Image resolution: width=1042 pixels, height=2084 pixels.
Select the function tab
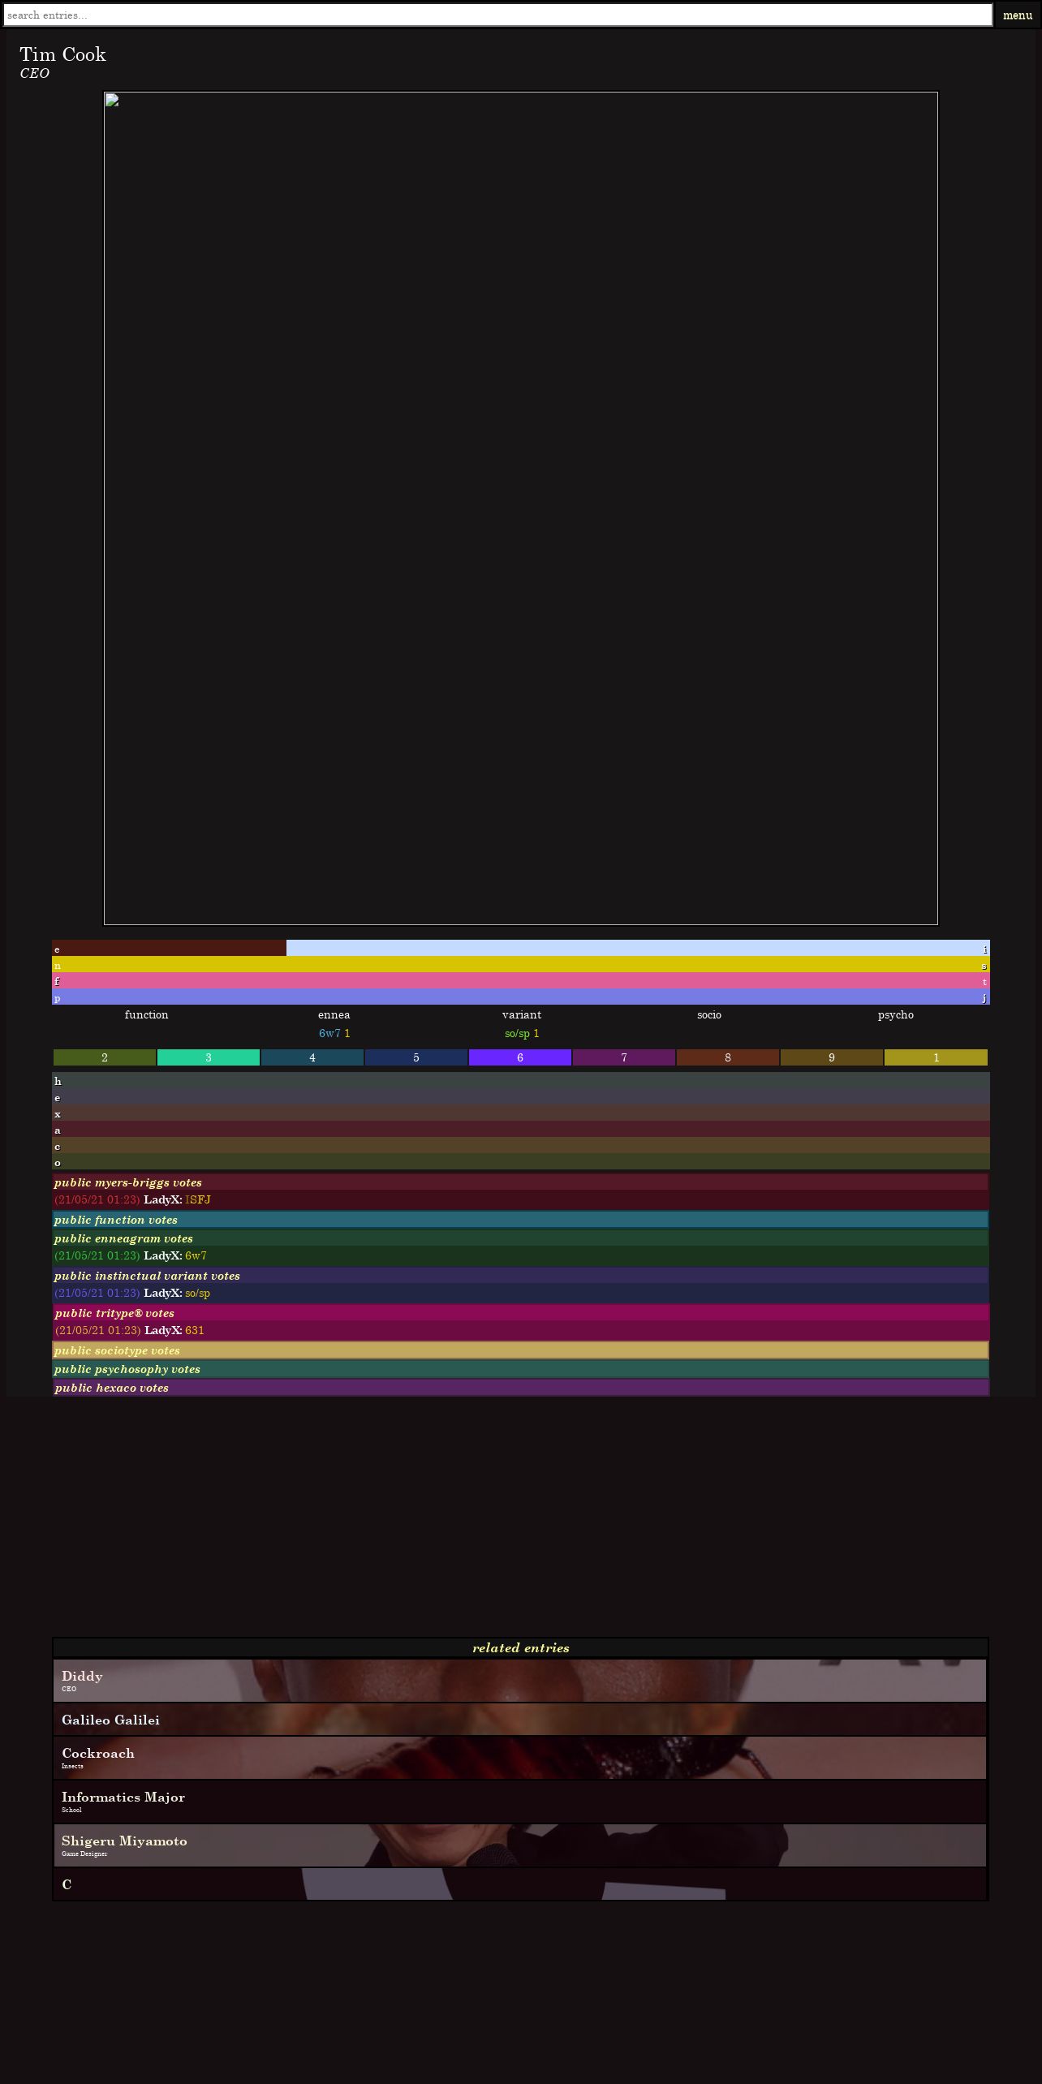147,1014
